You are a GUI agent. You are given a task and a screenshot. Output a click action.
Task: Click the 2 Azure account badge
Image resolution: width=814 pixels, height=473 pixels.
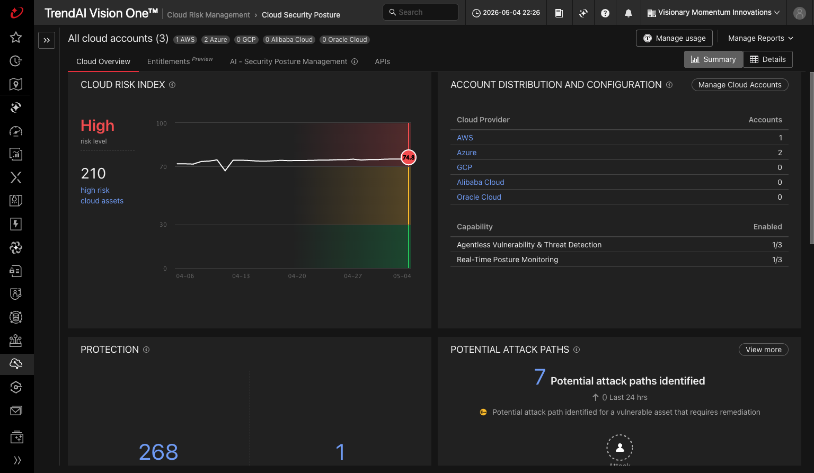click(x=215, y=40)
